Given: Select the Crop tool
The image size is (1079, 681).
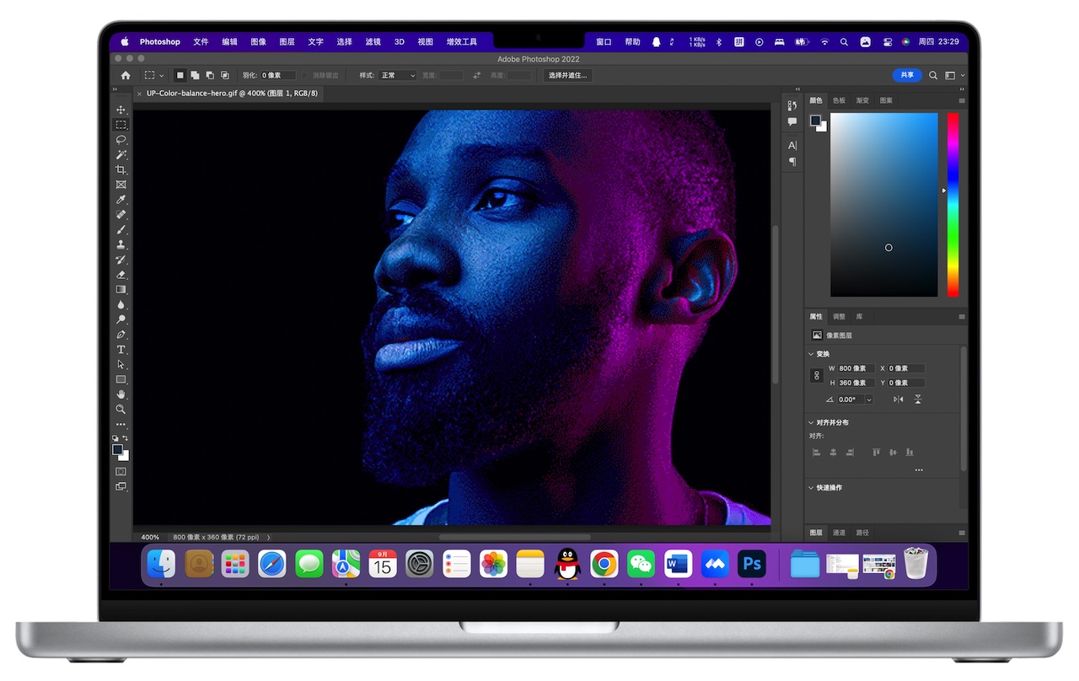Looking at the screenshot, I should [x=121, y=169].
